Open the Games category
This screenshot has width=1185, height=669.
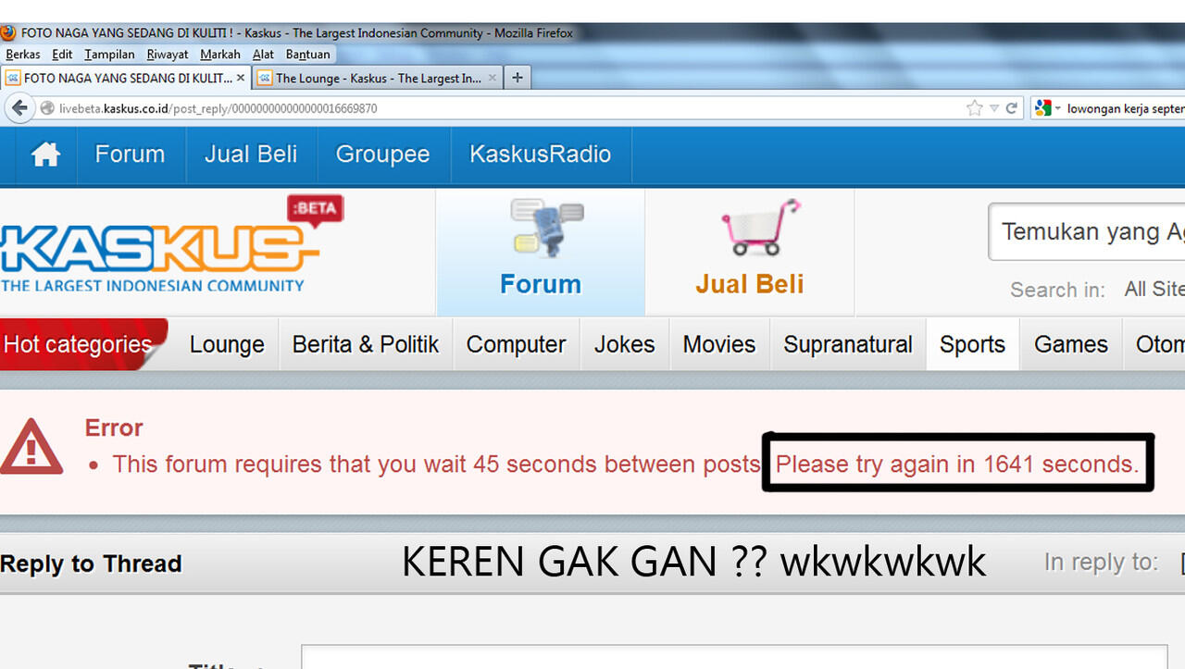tap(1071, 344)
